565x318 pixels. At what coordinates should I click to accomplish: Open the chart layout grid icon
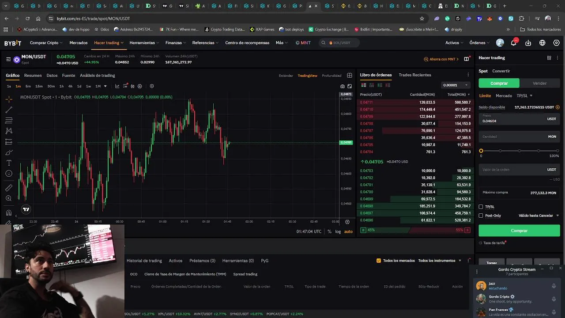pos(350,75)
